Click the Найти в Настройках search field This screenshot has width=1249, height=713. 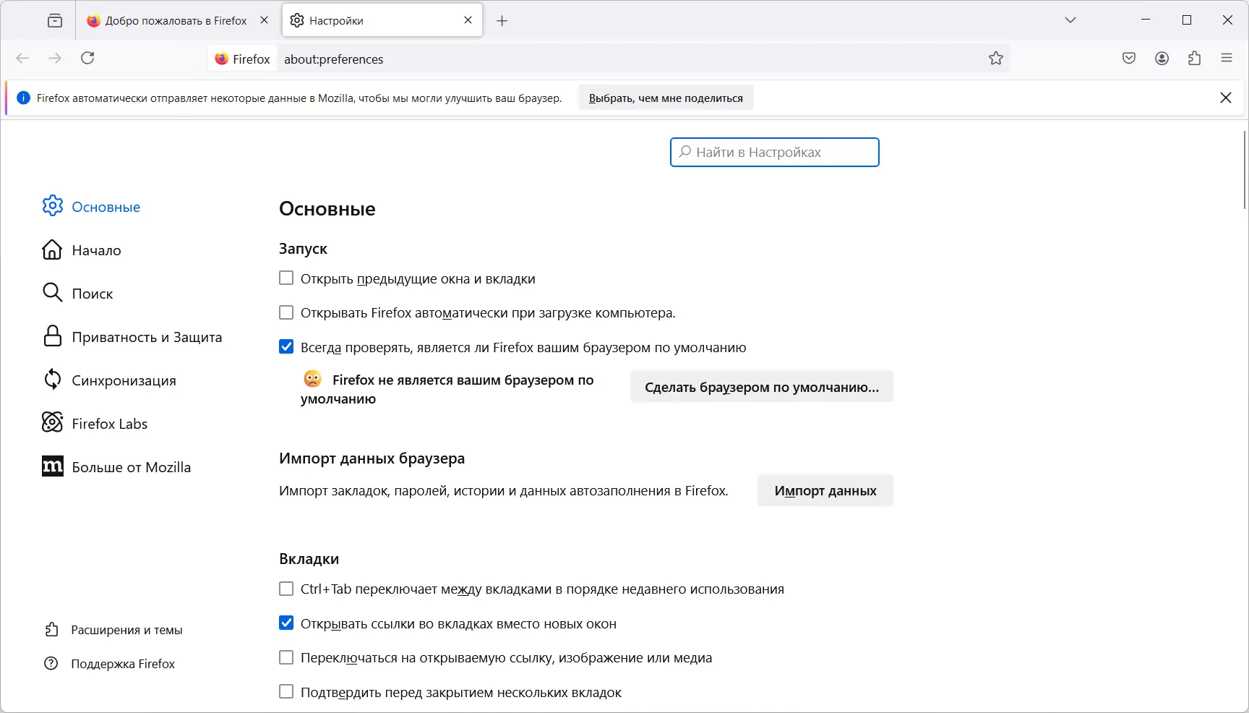[x=774, y=152]
